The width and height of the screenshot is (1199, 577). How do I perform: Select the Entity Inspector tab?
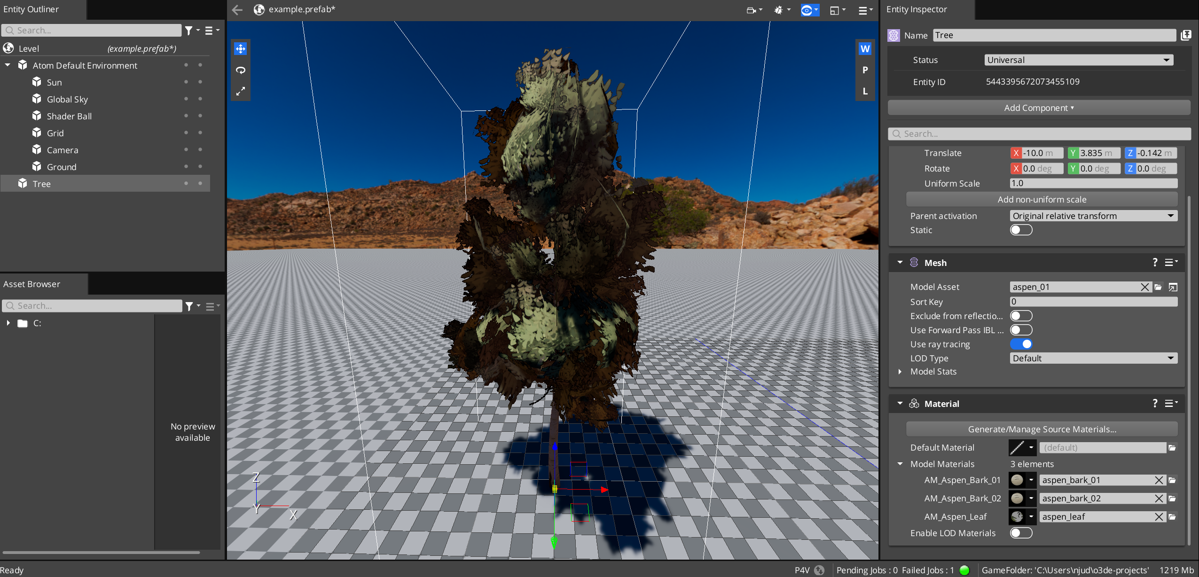click(x=917, y=9)
